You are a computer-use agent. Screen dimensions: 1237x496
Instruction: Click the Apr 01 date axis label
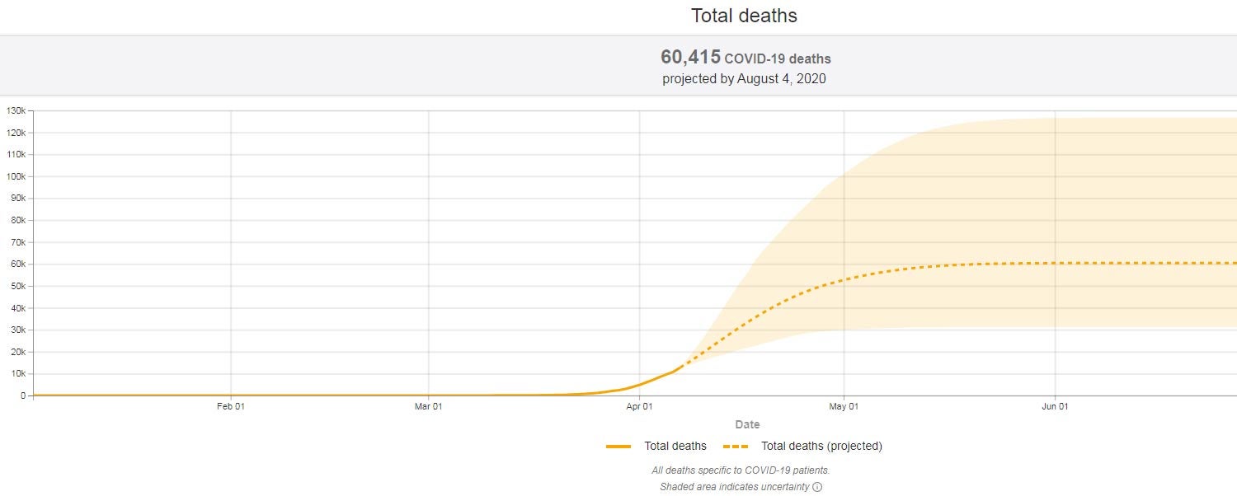[639, 406]
